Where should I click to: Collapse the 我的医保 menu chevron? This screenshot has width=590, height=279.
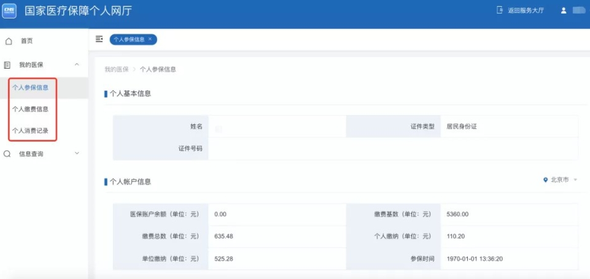coord(77,64)
